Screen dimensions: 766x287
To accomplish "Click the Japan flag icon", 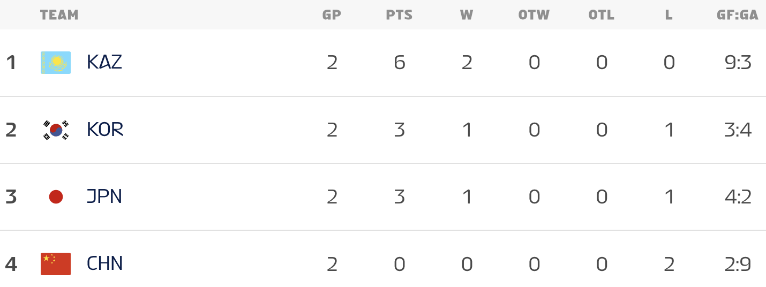I will pyautogui.click(x=56, y=197).
